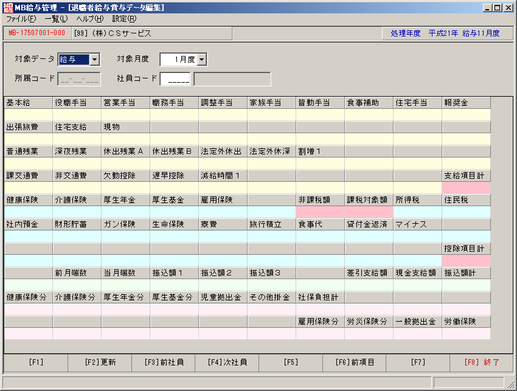Click the 普通残業 label cell
This screenshot has width=517, height=391.
pos(29,151)
